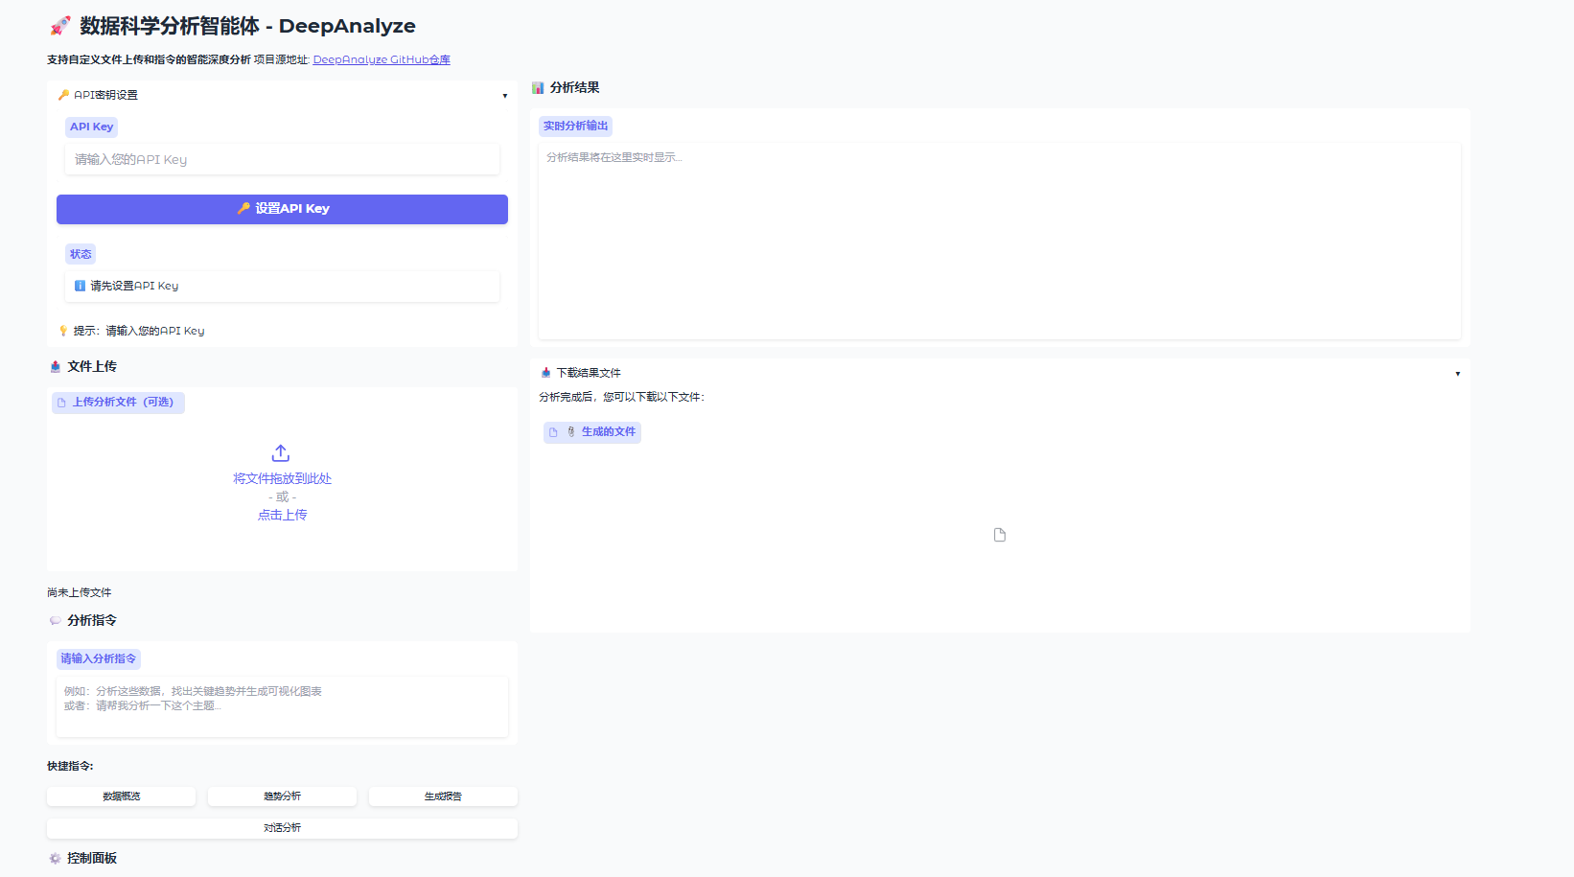The height and width of the screenshot is (877, 1574).
Task: Open the DeepAnalyze GitHub仓库 link
Action: pyautogui.click(x=381, y=59)
